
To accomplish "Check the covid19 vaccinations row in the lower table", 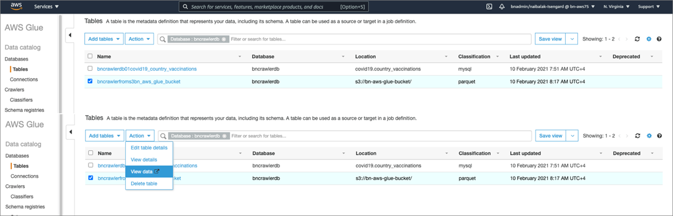I will point(91,165).
